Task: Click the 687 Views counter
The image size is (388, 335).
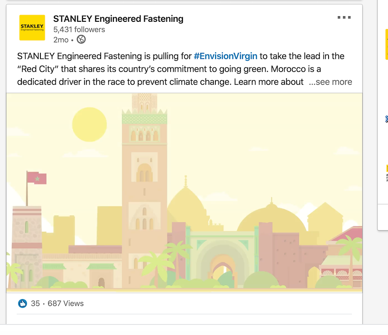Action: (65, 304)
